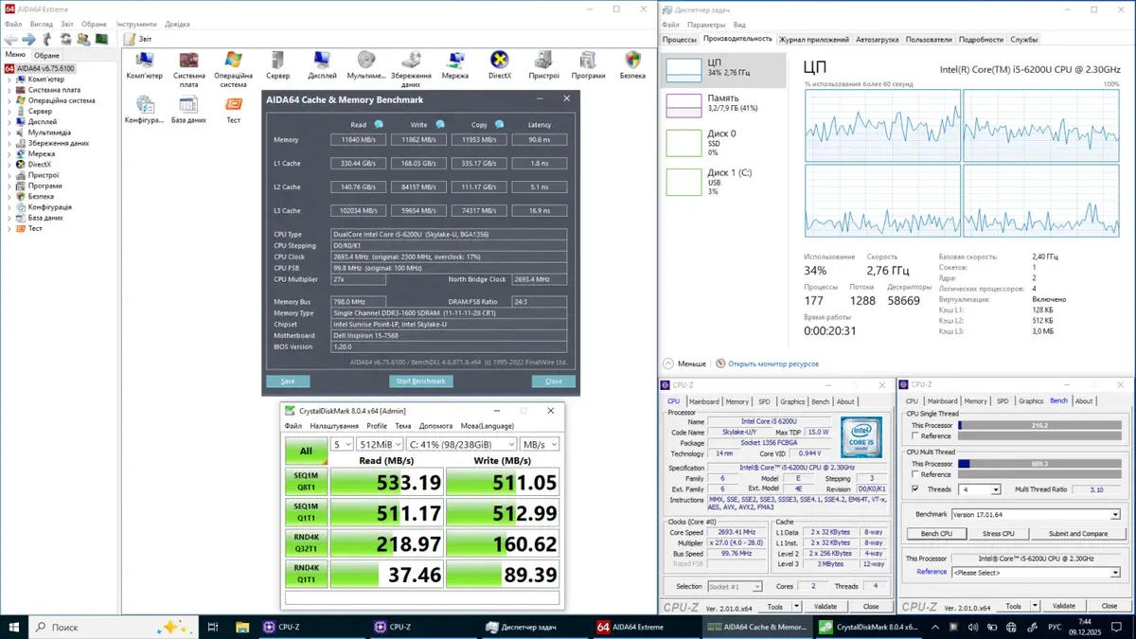
Task: Open the Тест benchmark icon
Action: point(233,107)
